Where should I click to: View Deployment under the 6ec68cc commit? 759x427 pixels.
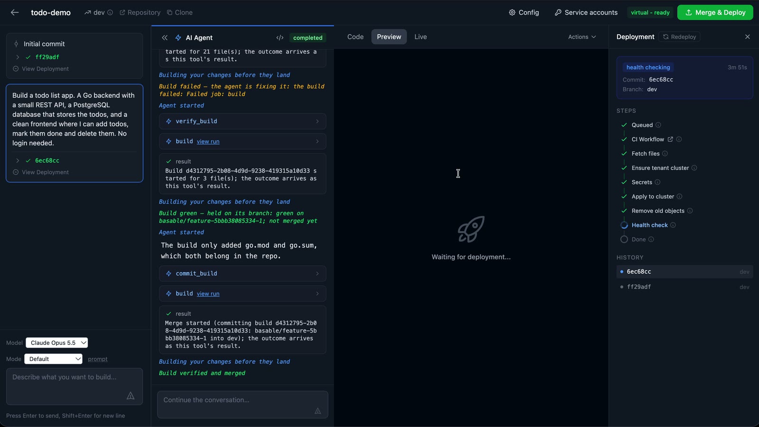coord(41,172)
